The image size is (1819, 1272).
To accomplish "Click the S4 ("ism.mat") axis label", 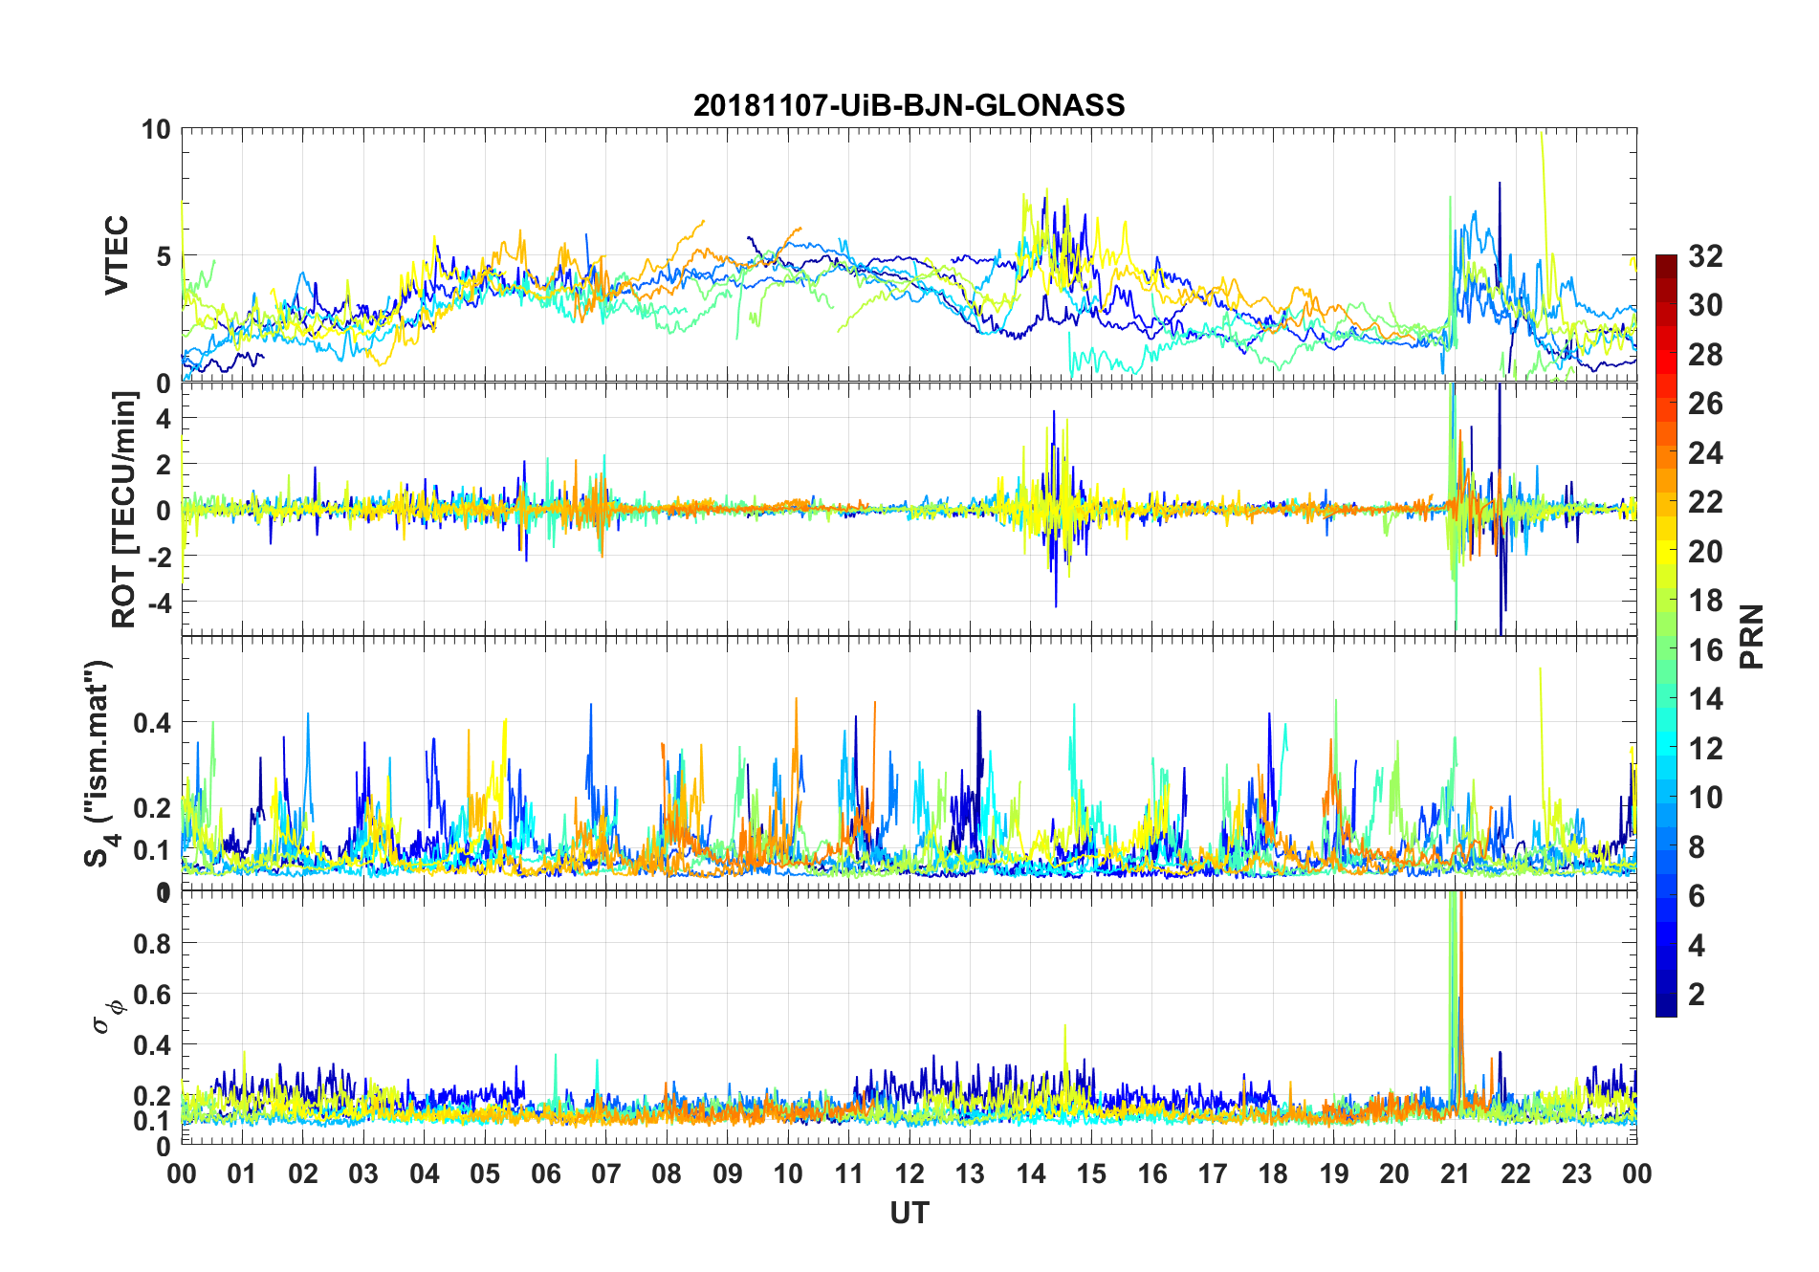I will click(99, 763).
